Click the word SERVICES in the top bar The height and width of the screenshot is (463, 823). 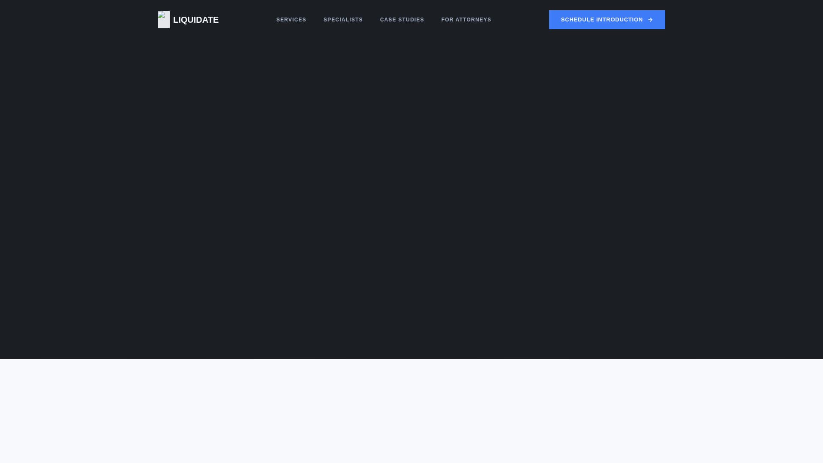[291, 20]
